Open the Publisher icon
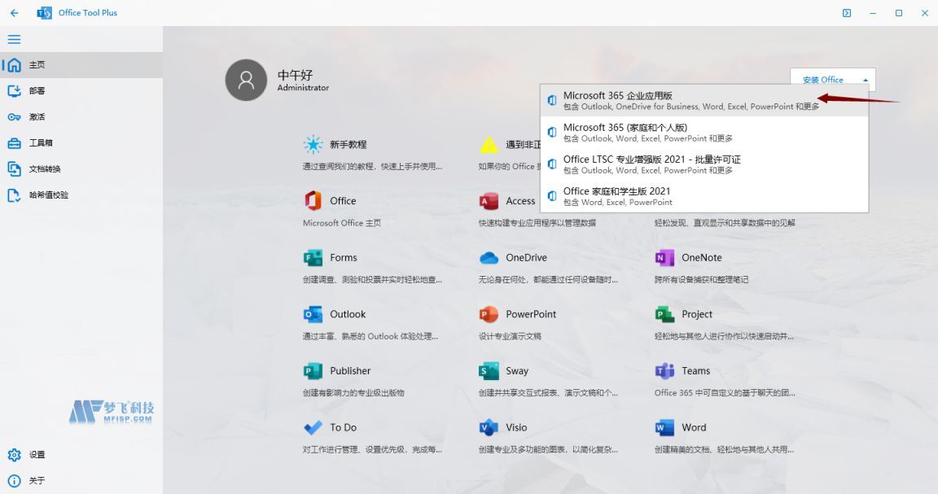 coord(313,370)
